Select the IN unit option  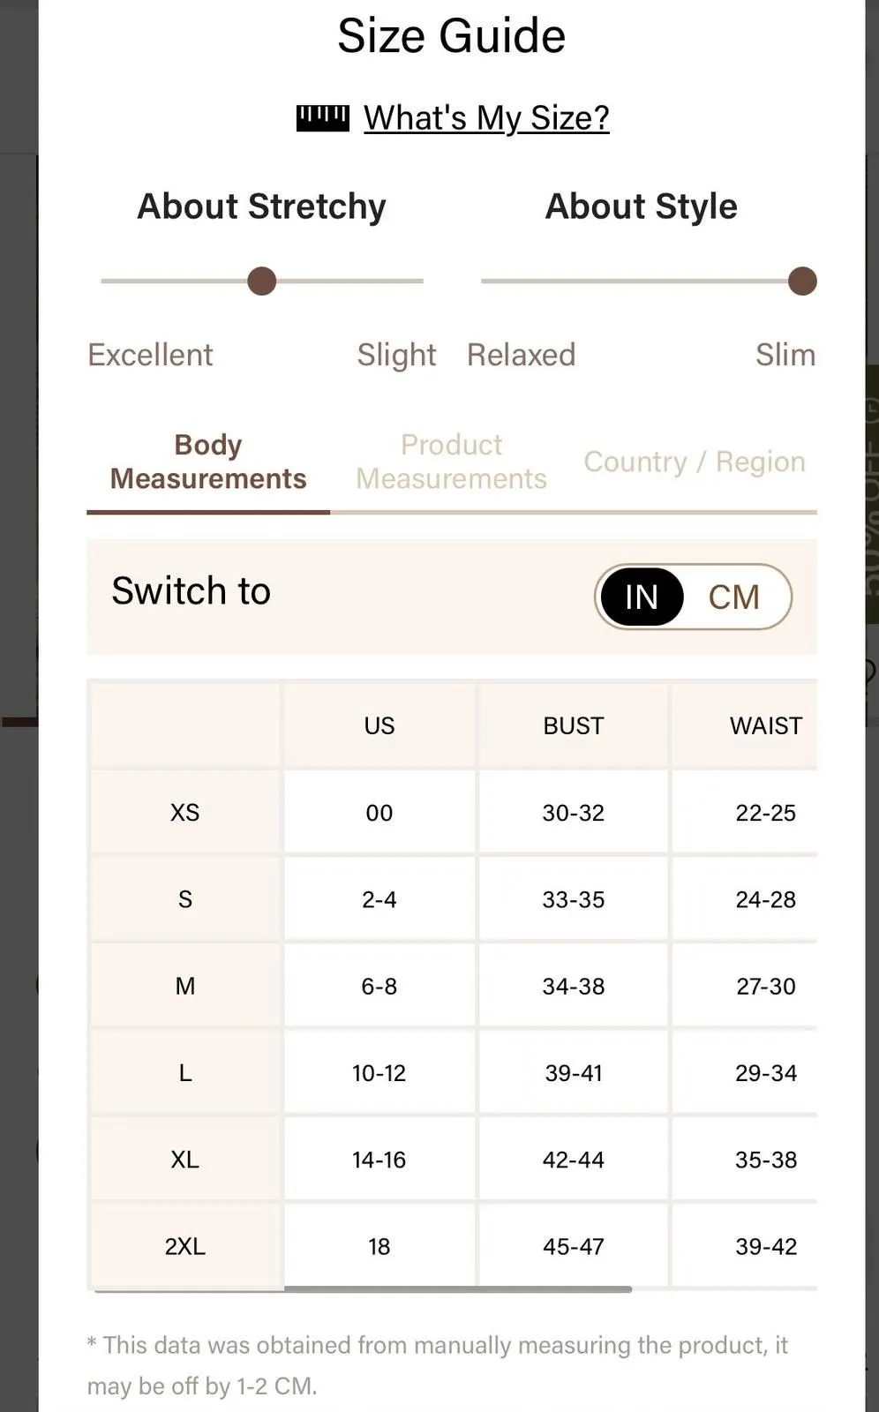click(642, 597)
